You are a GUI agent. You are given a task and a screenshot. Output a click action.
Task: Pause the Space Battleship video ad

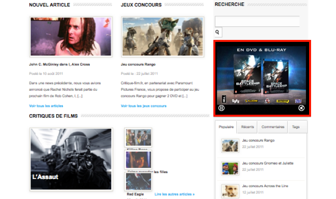221,108
